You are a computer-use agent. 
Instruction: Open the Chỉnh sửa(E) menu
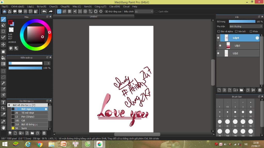[18, 6]
